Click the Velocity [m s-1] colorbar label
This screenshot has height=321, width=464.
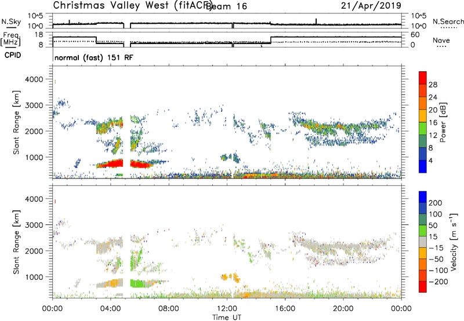454,242
